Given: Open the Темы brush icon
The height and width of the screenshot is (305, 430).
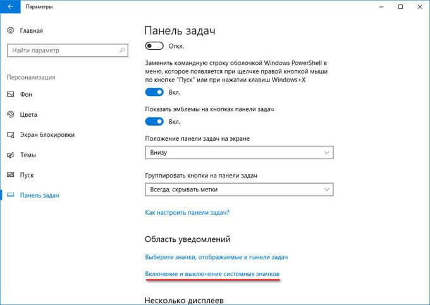Looking at the screenshot, I should point(10,155).
